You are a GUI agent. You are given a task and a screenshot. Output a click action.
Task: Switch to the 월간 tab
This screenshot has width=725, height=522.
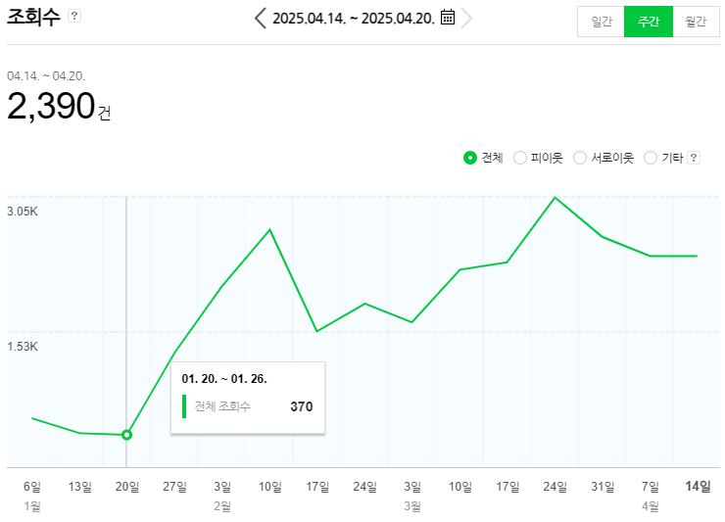click(x=696, y=22)
